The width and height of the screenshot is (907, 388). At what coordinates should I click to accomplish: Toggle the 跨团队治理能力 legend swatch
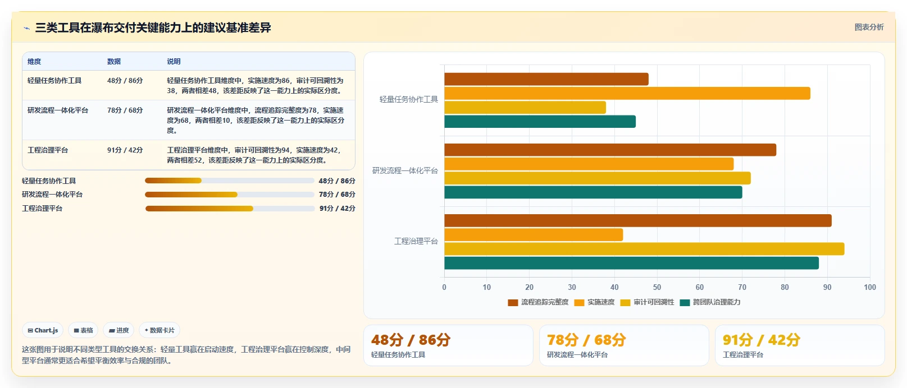[685, 302]
